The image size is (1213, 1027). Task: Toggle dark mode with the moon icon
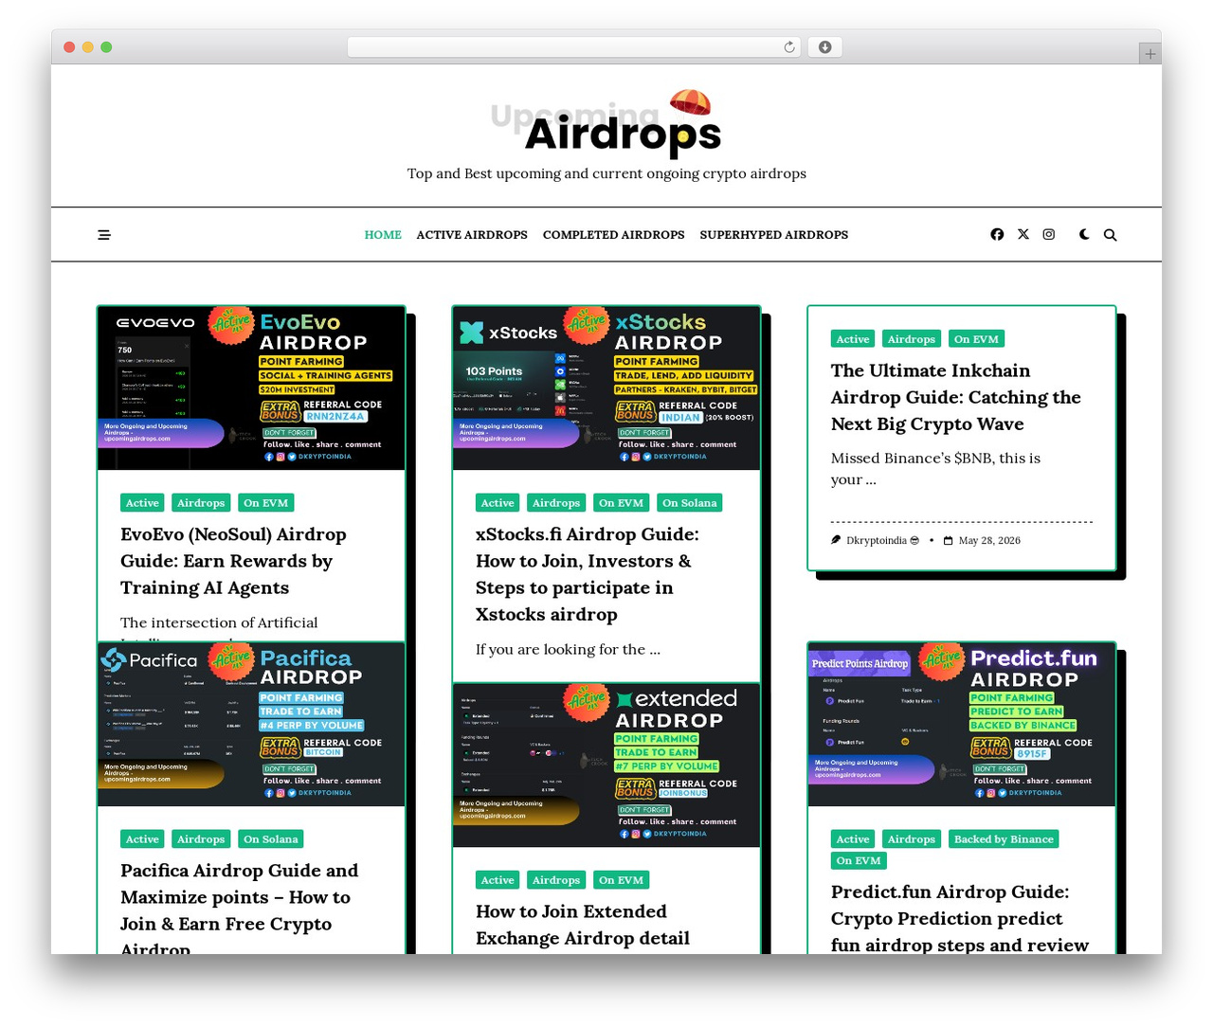point(1084,234)
